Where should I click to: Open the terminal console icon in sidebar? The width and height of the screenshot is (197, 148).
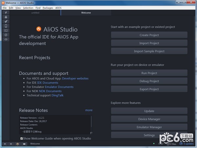point(6,30)
